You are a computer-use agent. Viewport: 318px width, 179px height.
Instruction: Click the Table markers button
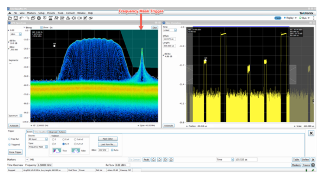pos(296,160)
